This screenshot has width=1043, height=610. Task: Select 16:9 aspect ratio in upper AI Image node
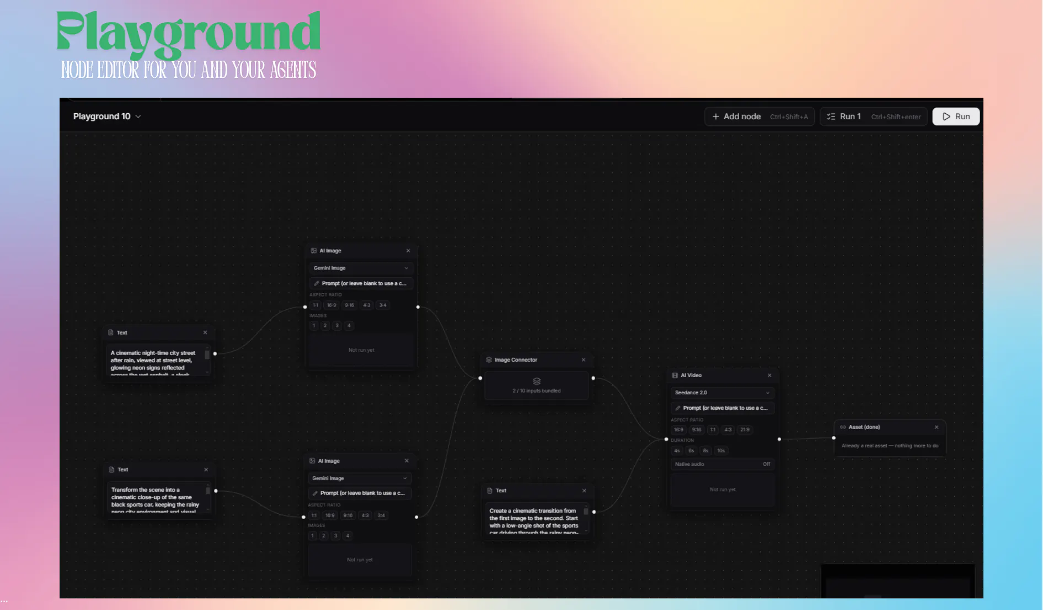click(x=331, y=305)
